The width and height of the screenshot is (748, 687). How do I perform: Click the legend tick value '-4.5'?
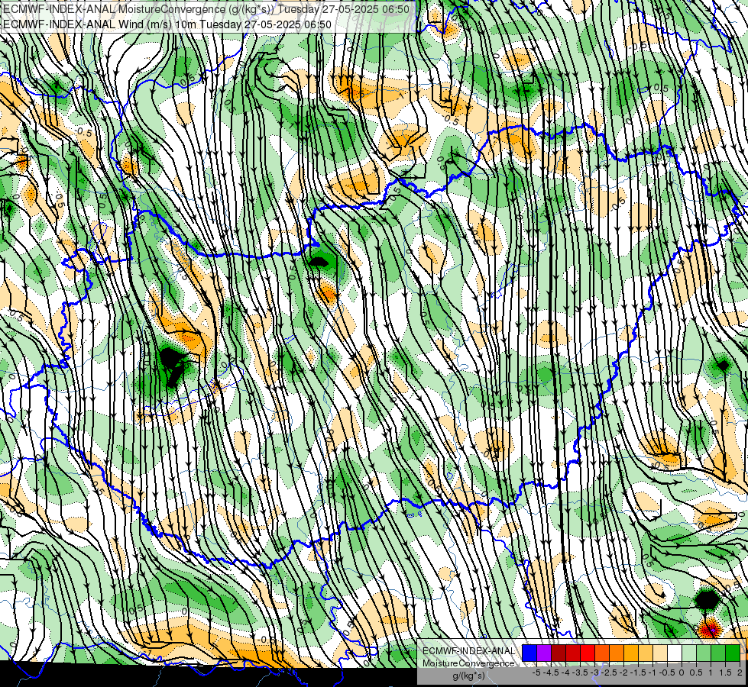click(x=551, y=672)
